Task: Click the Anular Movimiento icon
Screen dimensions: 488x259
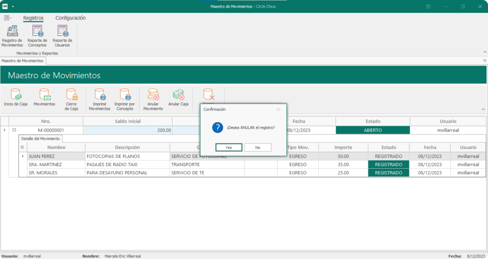Action: coord(153,95)
